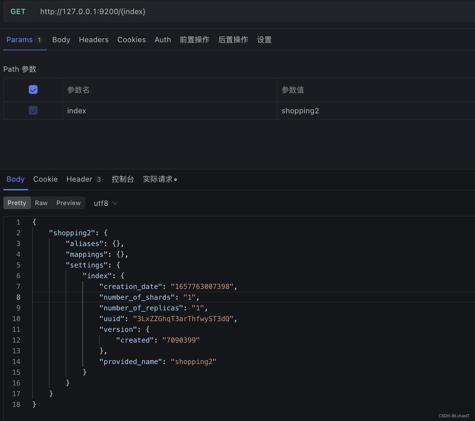Select the Raw view mode
Screen dimensions: 475x421
(x=41, y=203)
